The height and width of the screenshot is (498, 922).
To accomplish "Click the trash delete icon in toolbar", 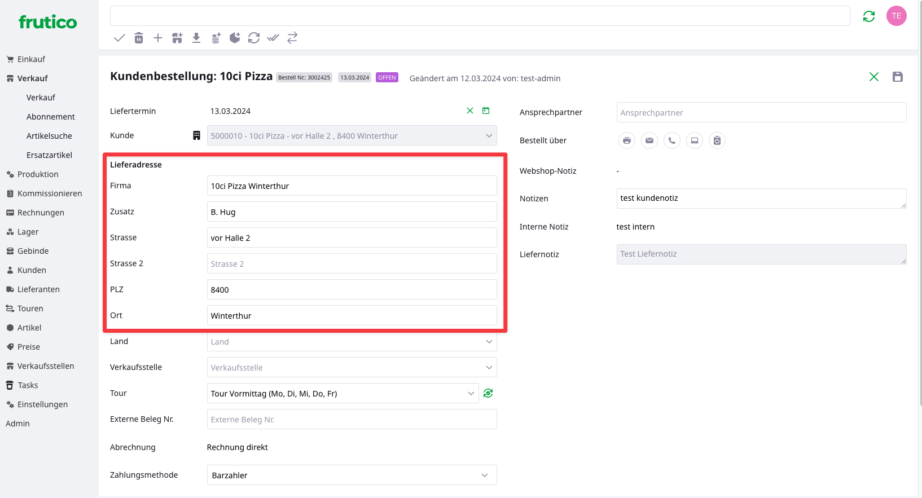I will click(139, 38).
